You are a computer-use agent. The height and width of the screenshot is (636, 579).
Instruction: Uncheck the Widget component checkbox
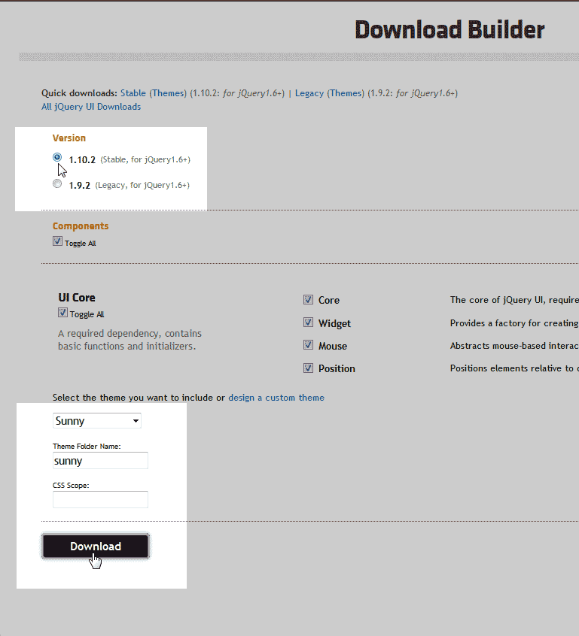tap(308, 323)
